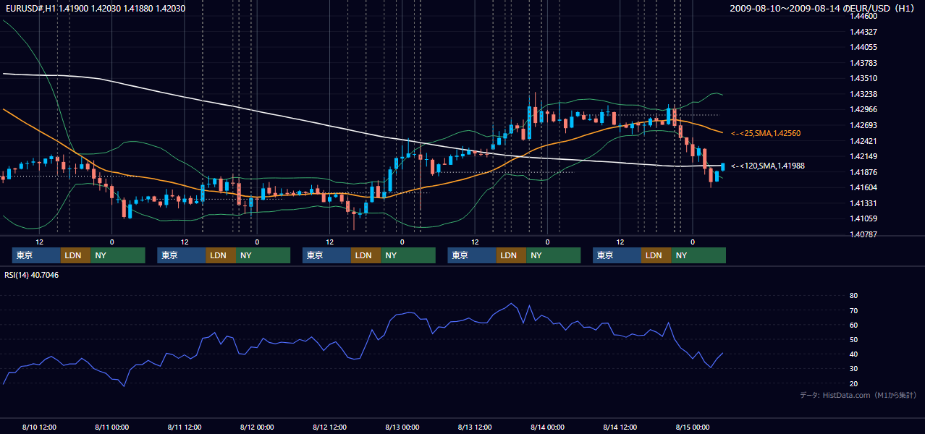Click price axis value 1.43510

863,78
